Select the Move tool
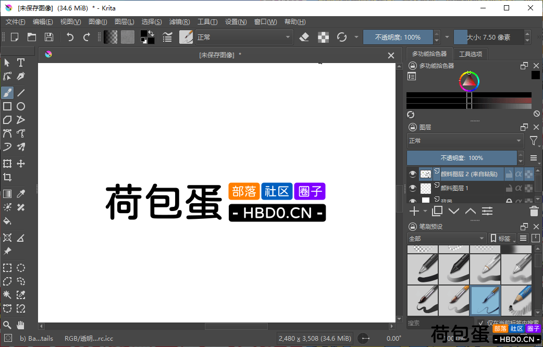 [x=21, y=164]
